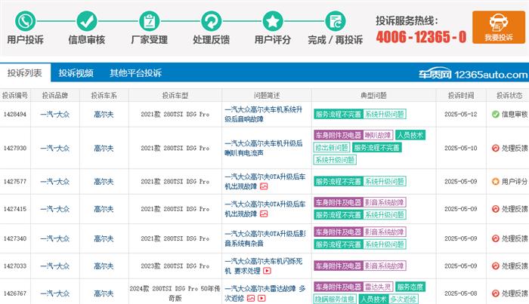The height and width of the screenshot is (304, 529).
Task: Click the 处理反馈 refresh step icon
Action: (211, 21)
